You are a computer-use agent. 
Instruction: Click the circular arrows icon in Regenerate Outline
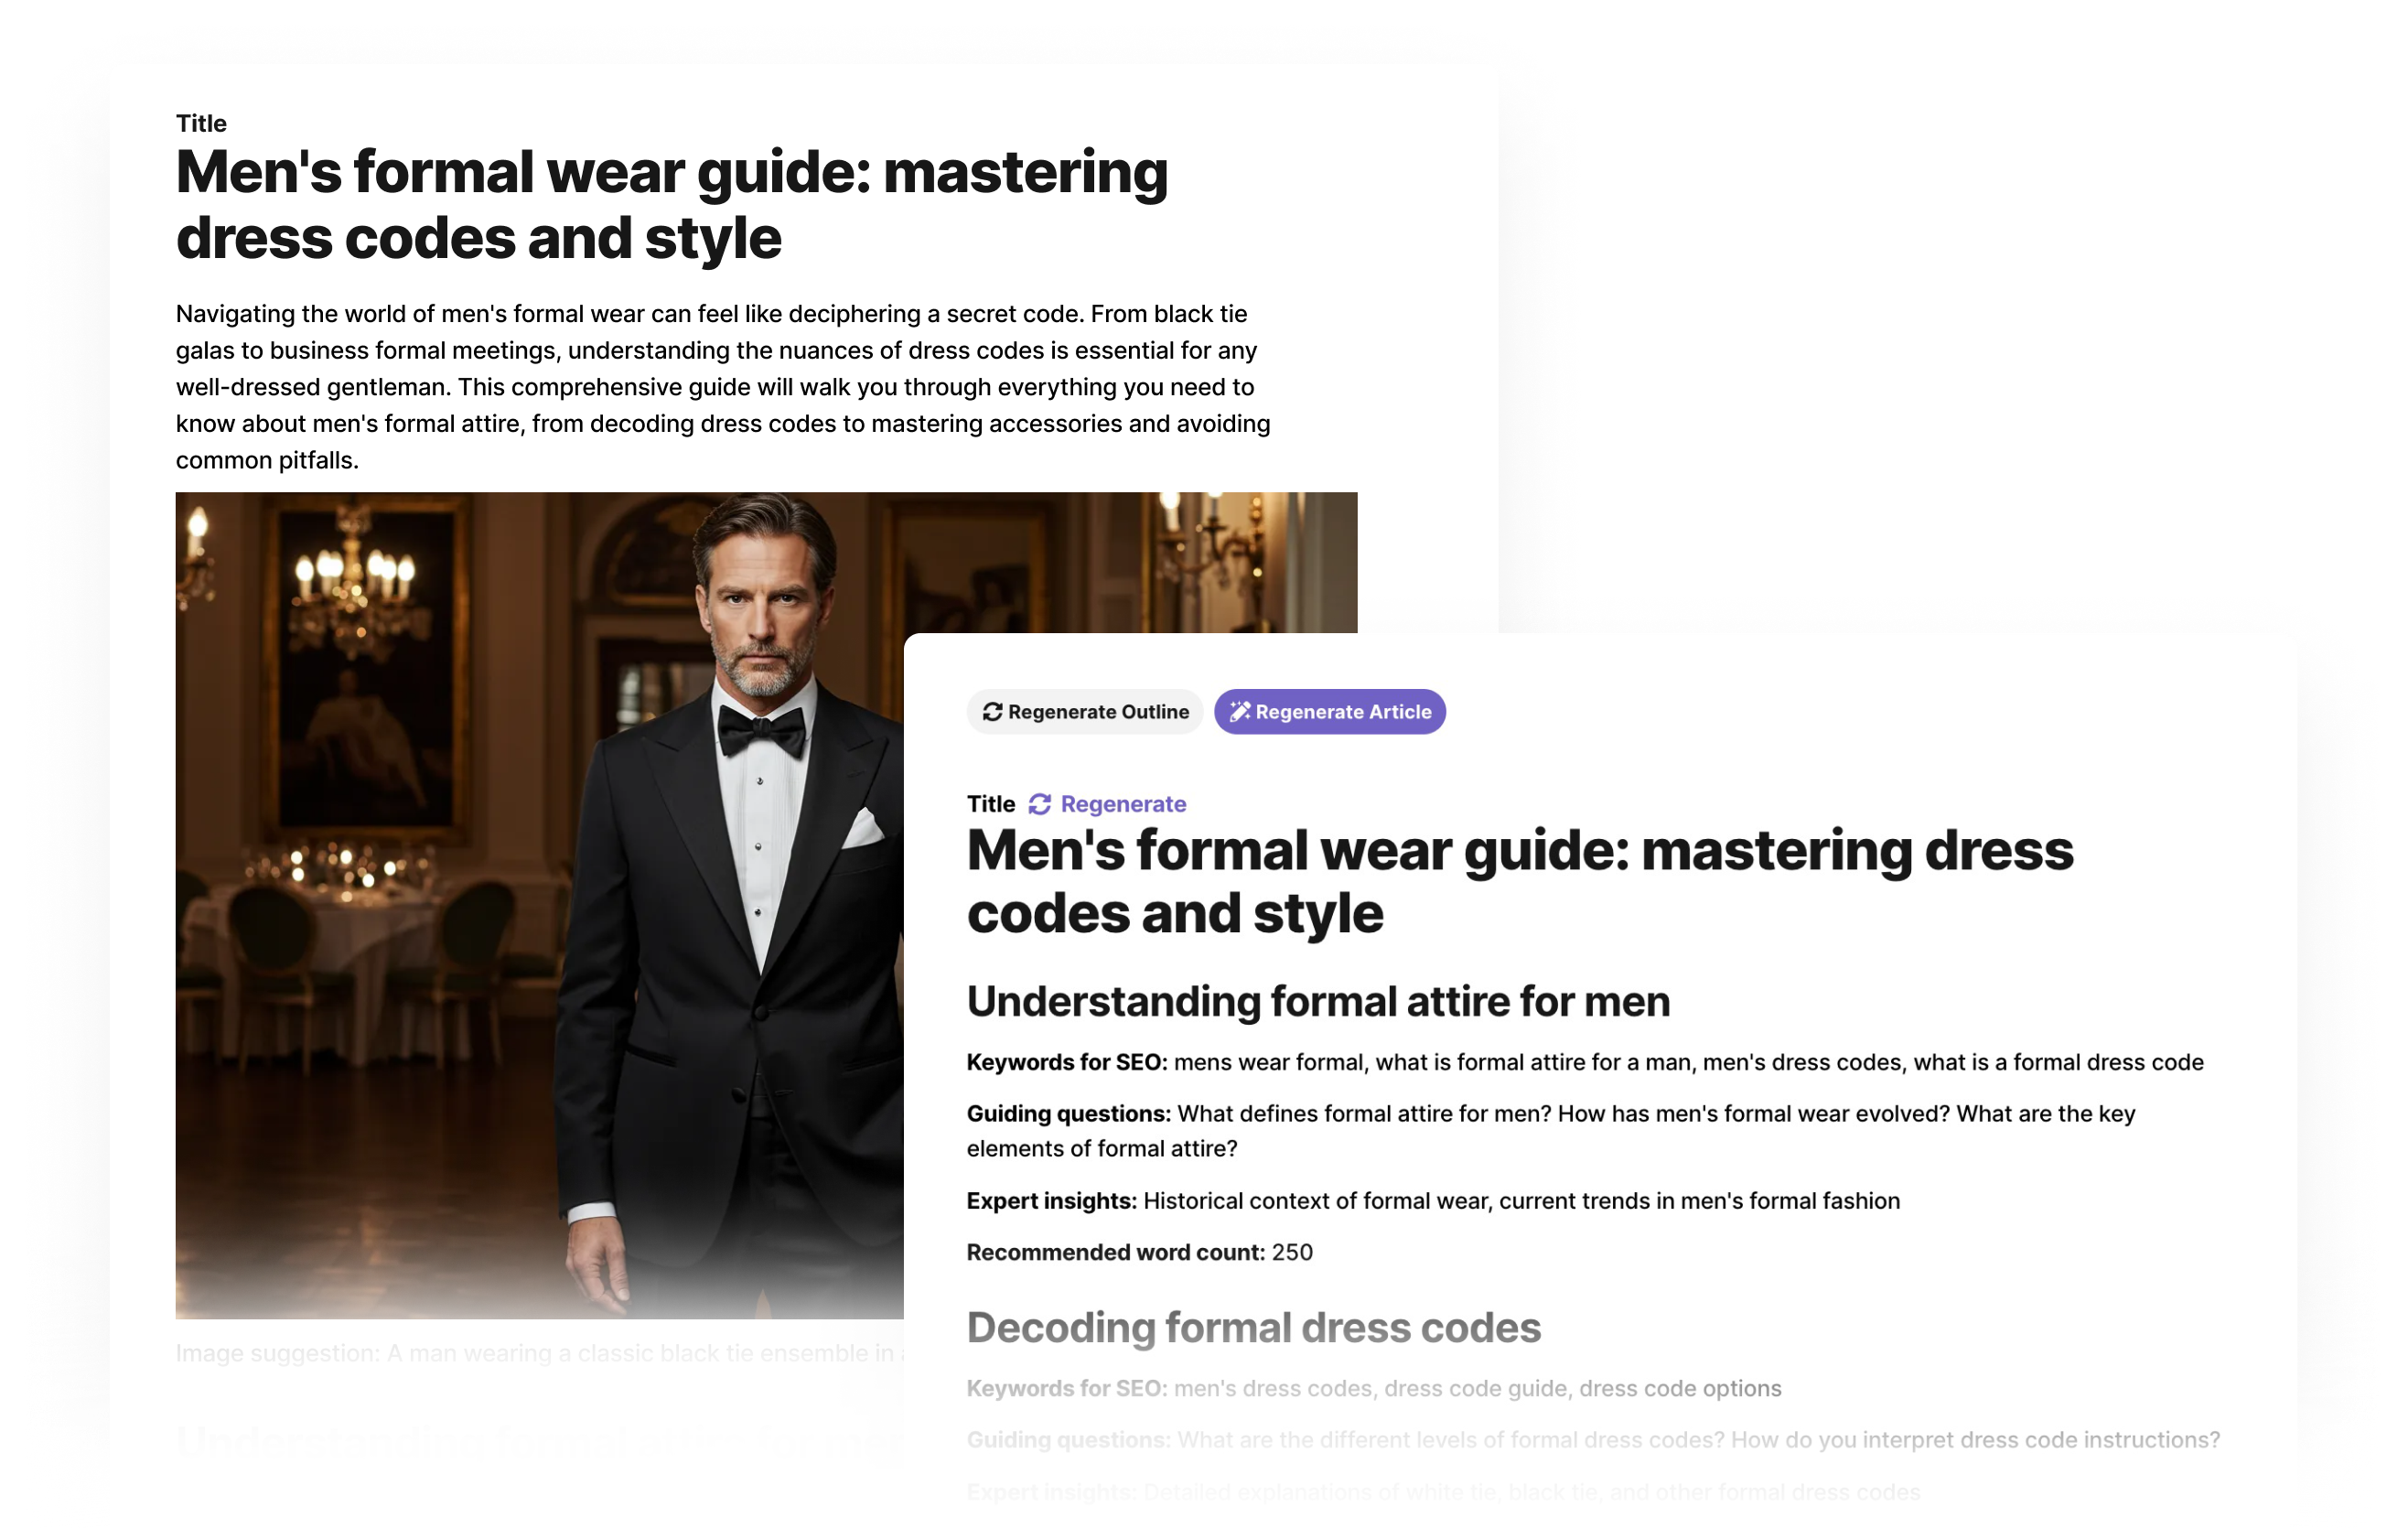click(x=992, y=712)
